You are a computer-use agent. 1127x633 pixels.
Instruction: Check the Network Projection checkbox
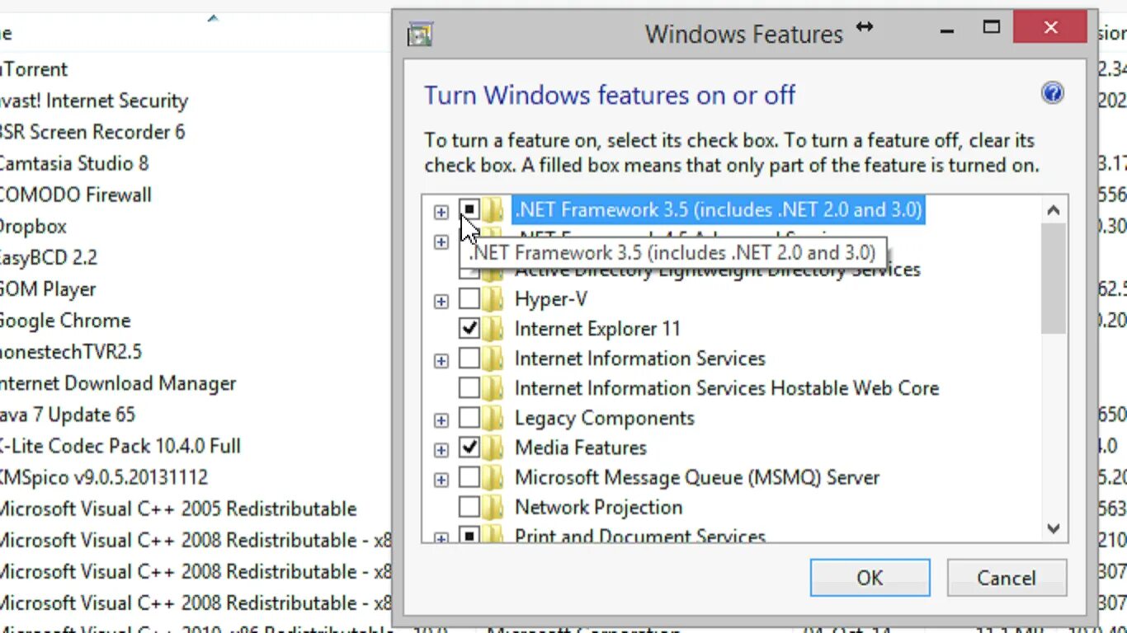click(469, 507)
